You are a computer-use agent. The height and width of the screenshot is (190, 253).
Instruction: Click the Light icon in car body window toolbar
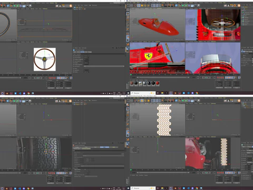(199, 5)
